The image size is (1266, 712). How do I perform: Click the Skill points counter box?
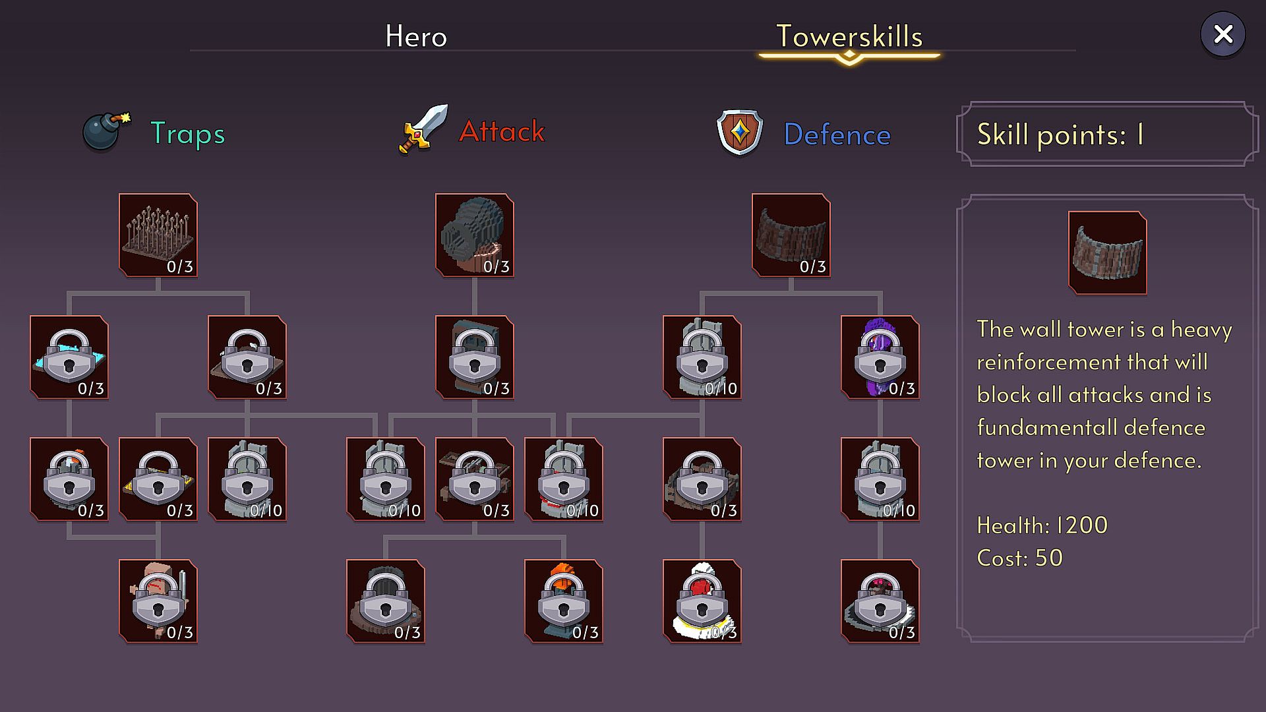tap(1108, 134)
